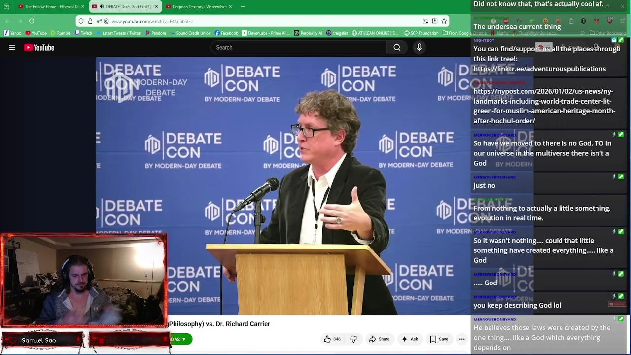Click the shield tracking protection icon

tap(81, 21)
